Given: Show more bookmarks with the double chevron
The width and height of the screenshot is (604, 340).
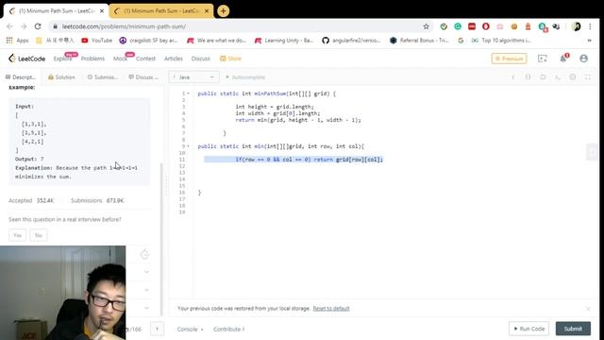Looking at the screenshot, I should [589, 41].
